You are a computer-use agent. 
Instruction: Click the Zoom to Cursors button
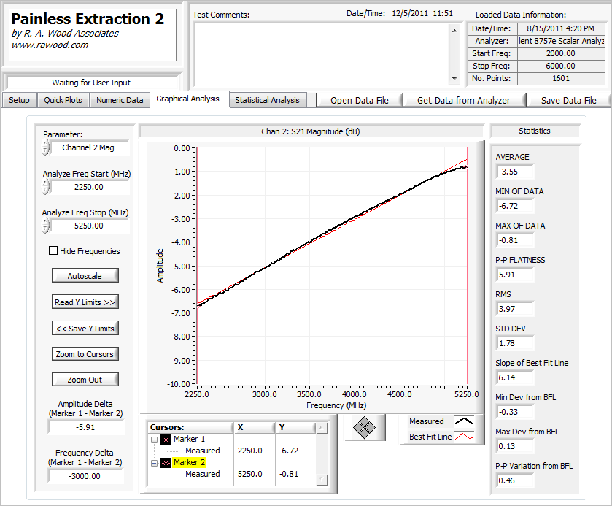point(85,354)
